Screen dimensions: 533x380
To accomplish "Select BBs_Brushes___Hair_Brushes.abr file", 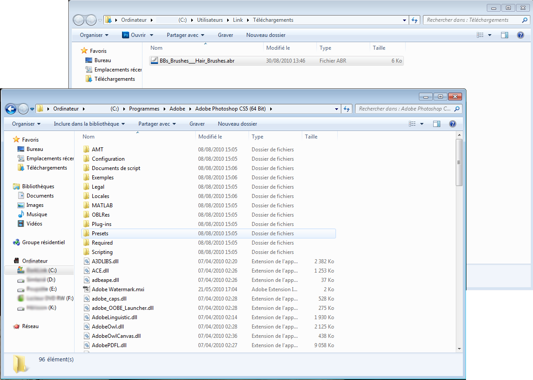I will pos(276,61).
